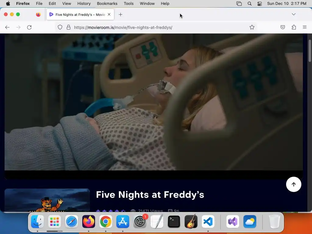
Task: Expand the list all tabs chevron
Action: [x=293, y=14]
